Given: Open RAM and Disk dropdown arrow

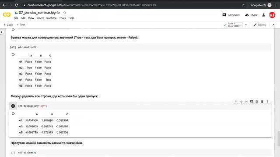Looking at the screenshot, I should 246,25.
